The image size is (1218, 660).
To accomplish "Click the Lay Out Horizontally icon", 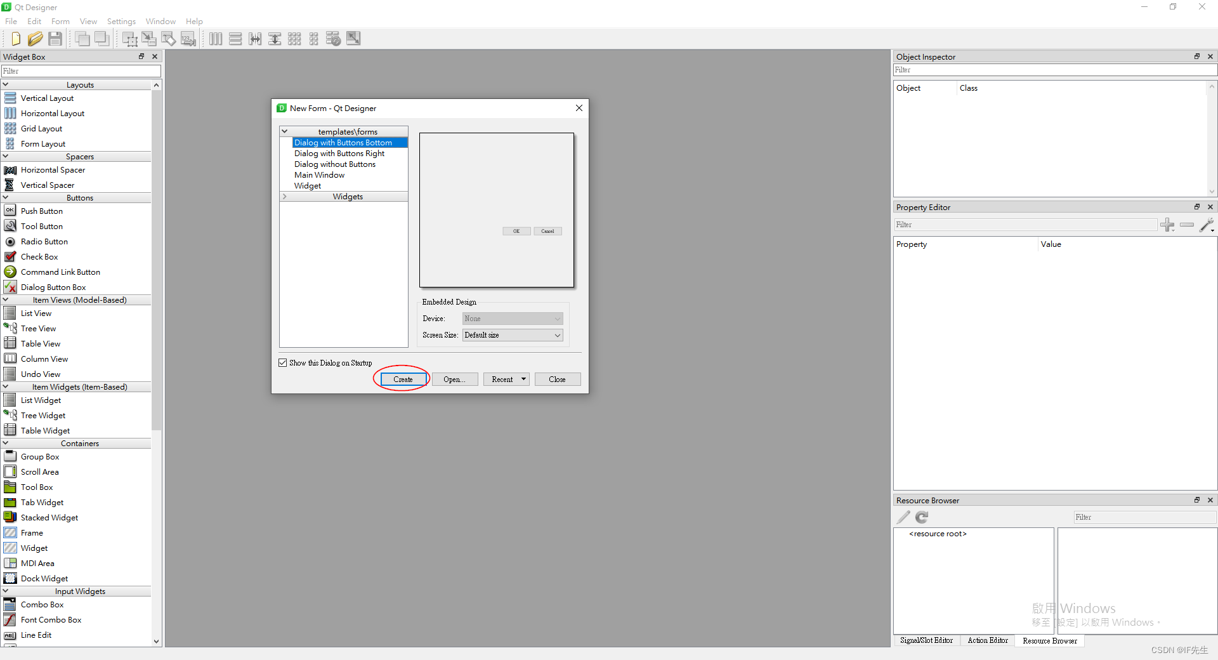I will (x=216, y=39).
